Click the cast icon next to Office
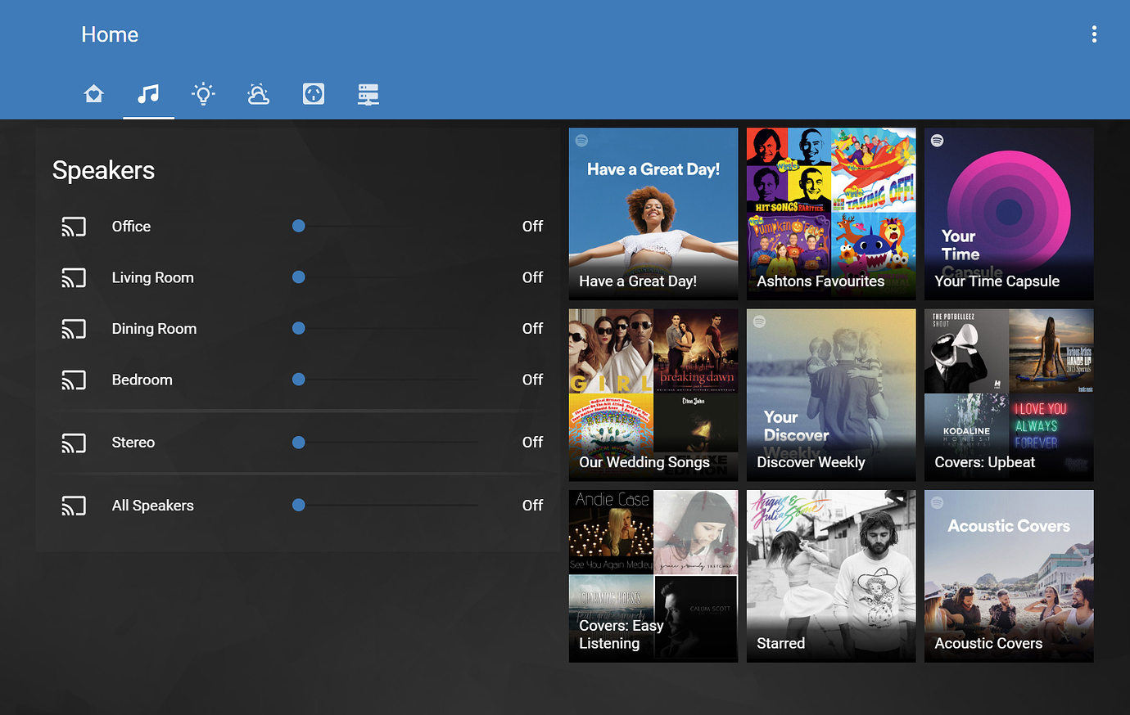Viewport: 1130px width, 715px height. pyautogui.click(x=74, y=227)
